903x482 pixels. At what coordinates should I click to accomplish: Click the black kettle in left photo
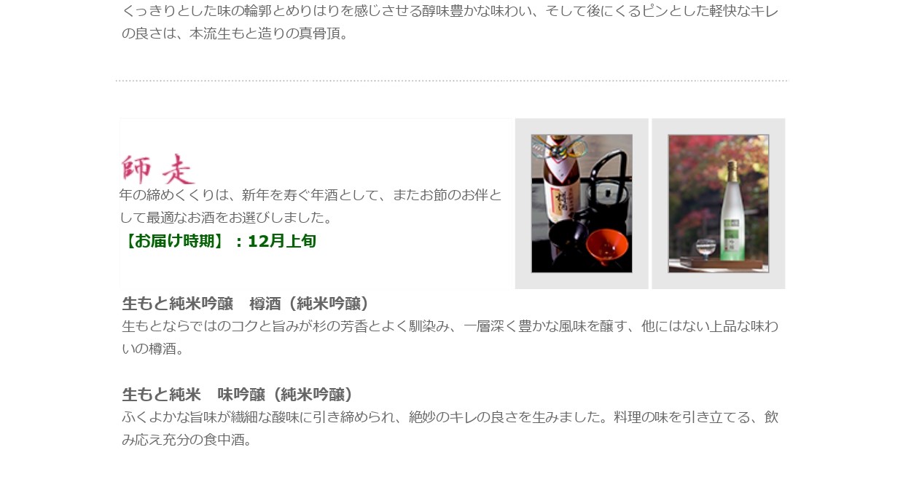(x=602, y=189)
